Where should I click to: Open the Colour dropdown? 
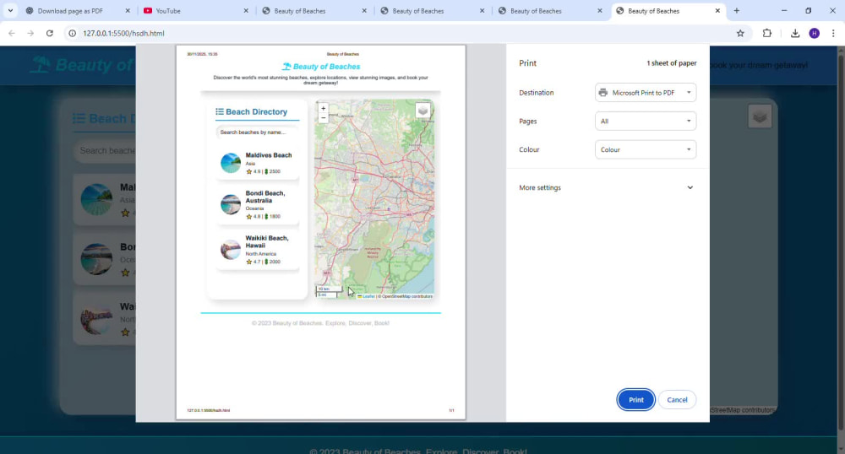point(645,149)
